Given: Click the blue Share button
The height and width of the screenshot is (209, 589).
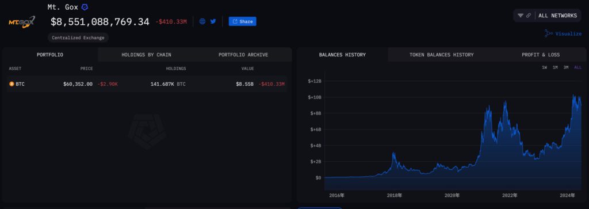Looking at the screenshot, I should (242, 21).
